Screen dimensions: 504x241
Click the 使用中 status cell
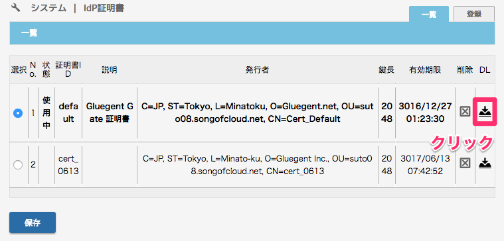(46, 113)
